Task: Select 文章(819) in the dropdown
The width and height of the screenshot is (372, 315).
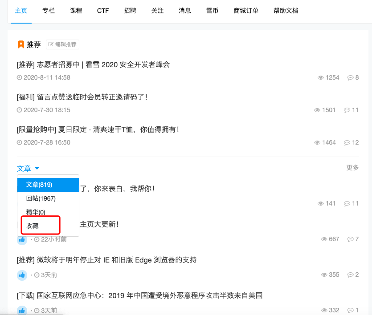Action: [48, 185]
